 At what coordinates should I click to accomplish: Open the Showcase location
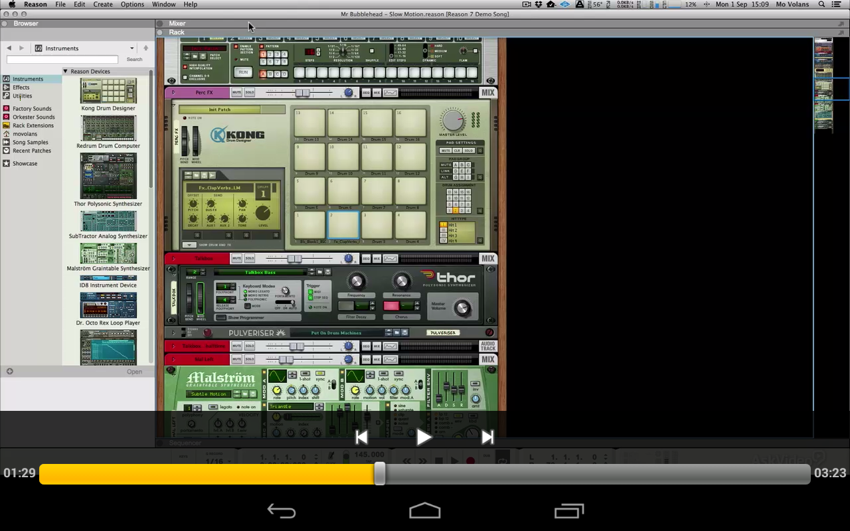pos(25,163)
